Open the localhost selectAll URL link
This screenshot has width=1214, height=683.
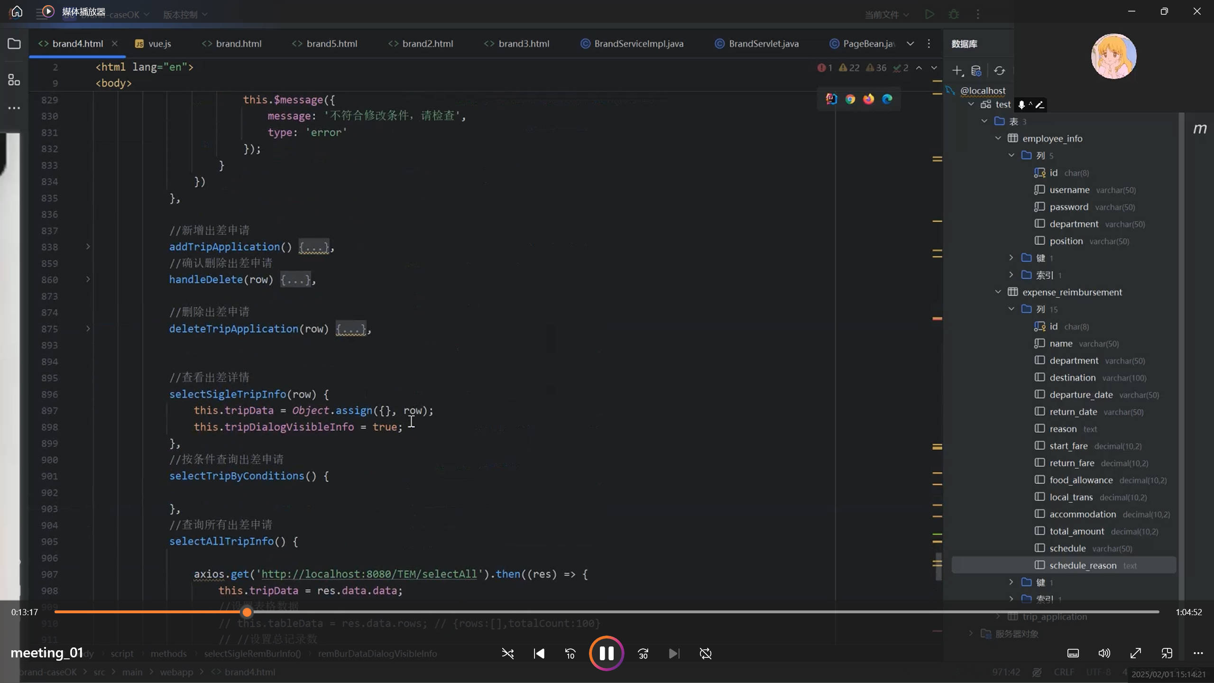pyautogui.click(x=369, y=574)
